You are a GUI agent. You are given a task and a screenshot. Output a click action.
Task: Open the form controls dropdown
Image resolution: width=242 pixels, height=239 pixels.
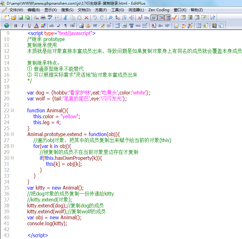click(x=205, y=26)
